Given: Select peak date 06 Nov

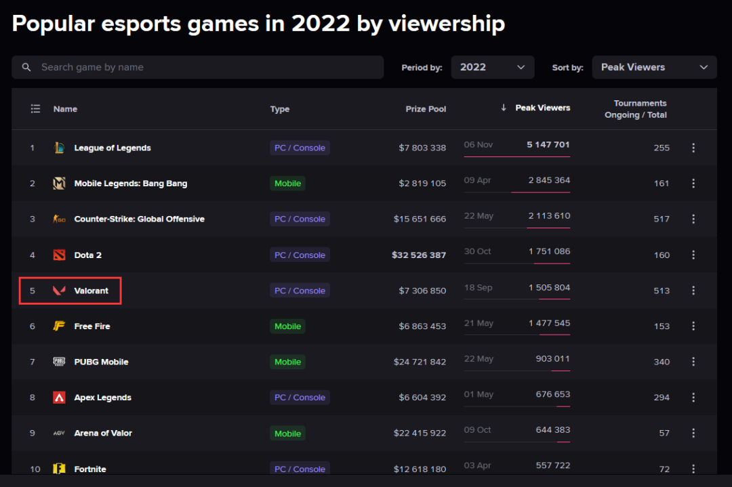Looking at the screenshot, I should click(x=478, y=144).
